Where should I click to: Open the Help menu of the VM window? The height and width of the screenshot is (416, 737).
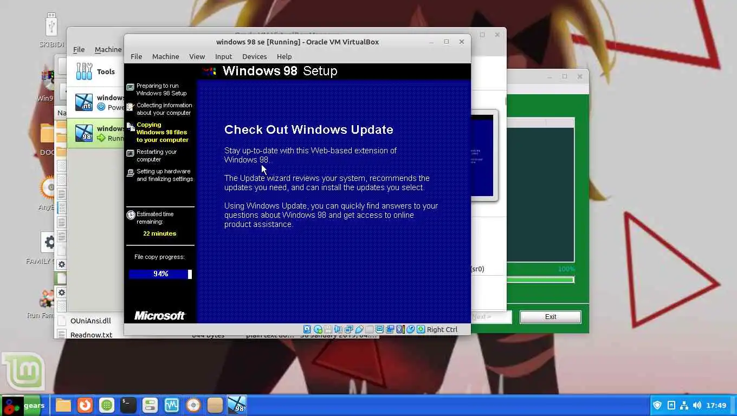point(284,56)
